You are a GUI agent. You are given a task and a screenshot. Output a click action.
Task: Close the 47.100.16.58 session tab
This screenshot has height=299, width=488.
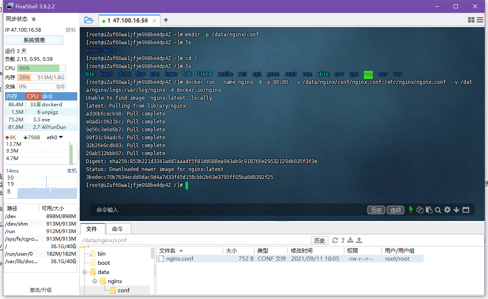point(154,21)
